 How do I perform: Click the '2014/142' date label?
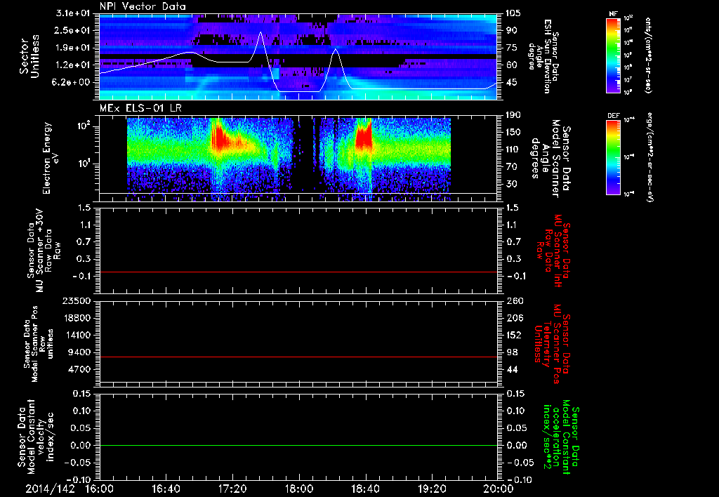click(50, 489)
